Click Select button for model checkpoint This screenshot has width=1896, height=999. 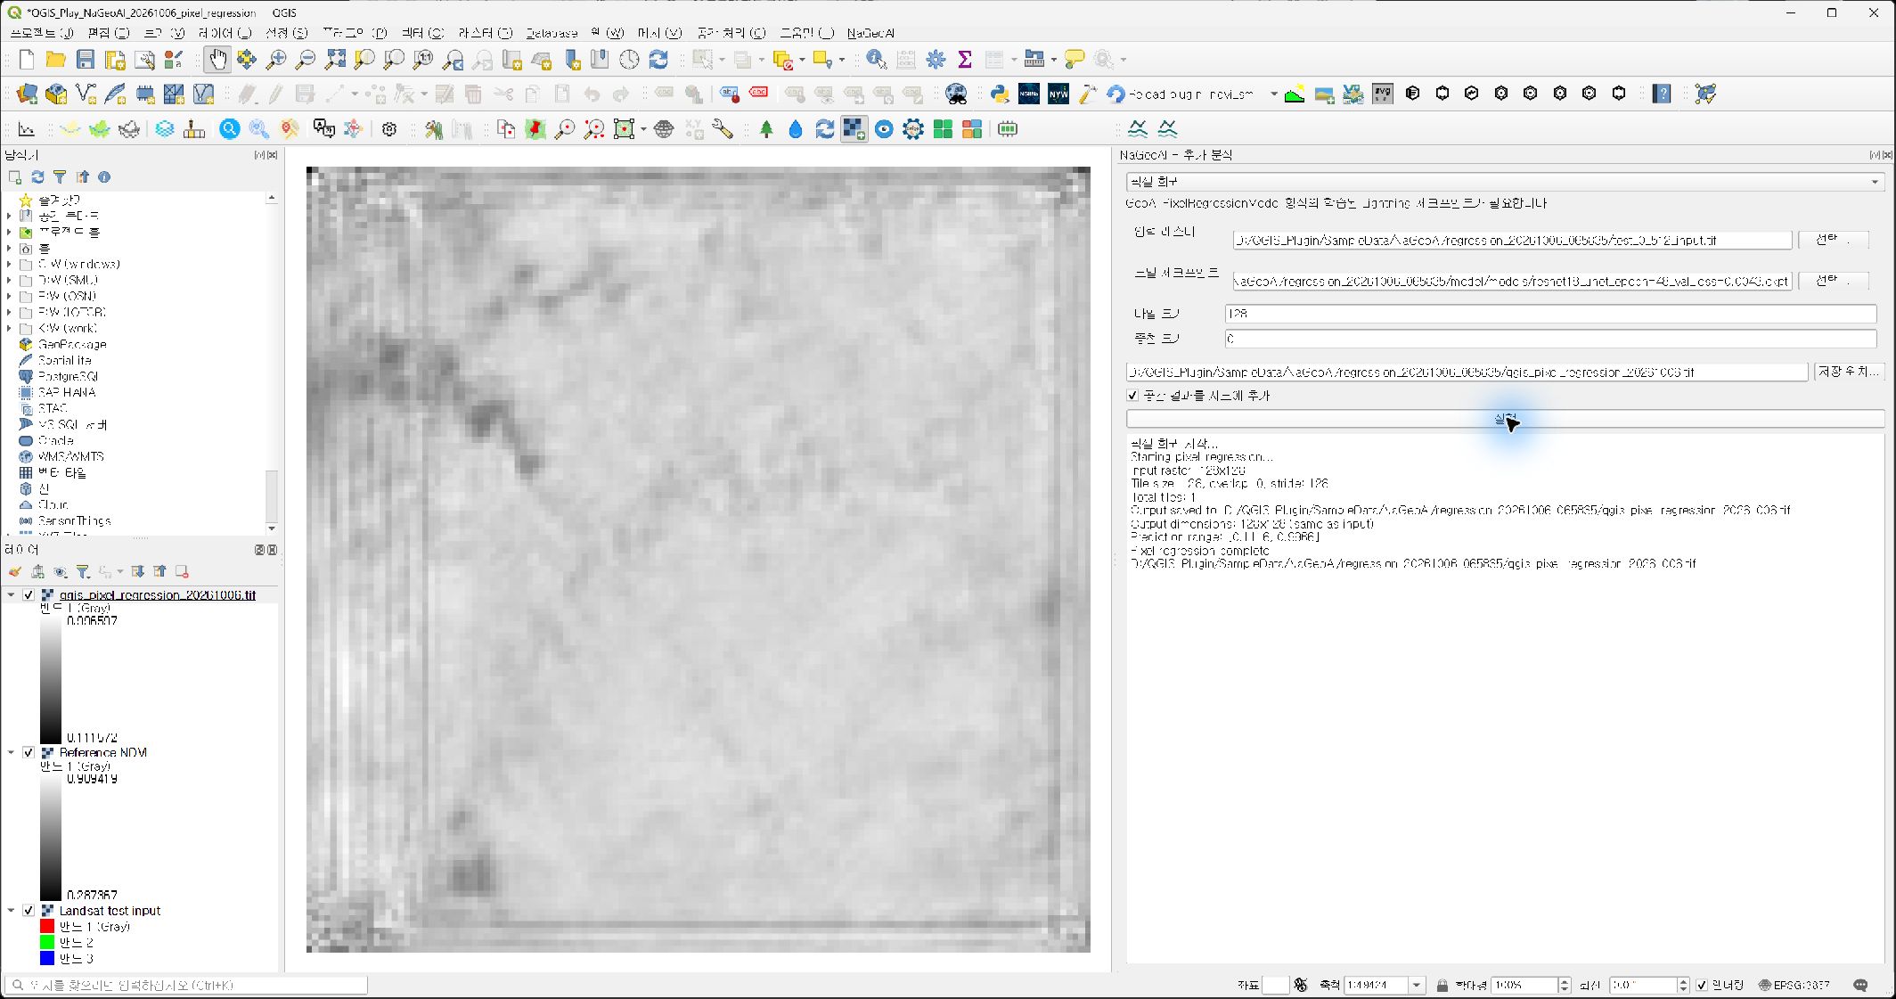[1832, 281]
